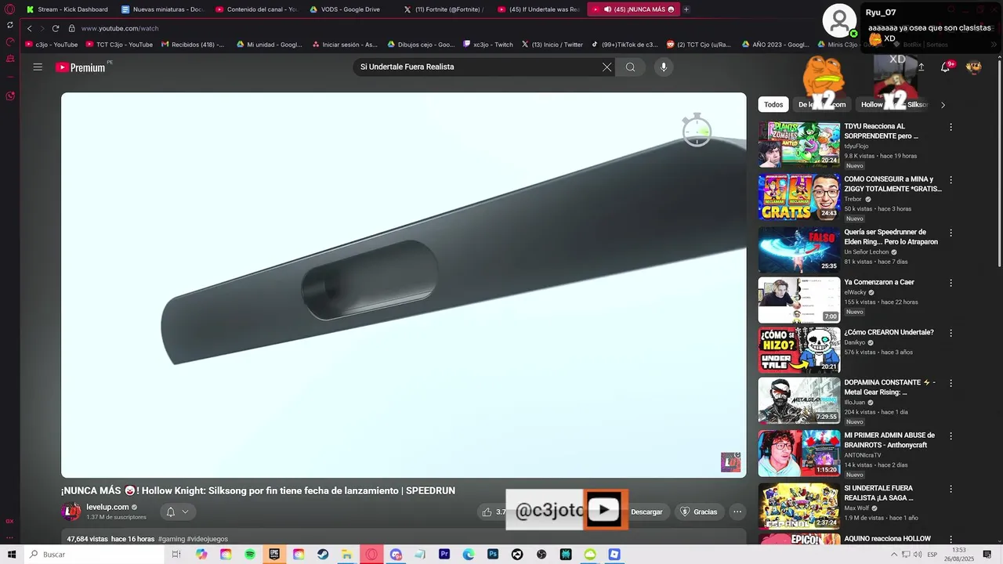Image resolution: width=1003 pixels, height=564 pixels.
Task: Click the channel watermark on the video
Action: click(x=730, y=462)
